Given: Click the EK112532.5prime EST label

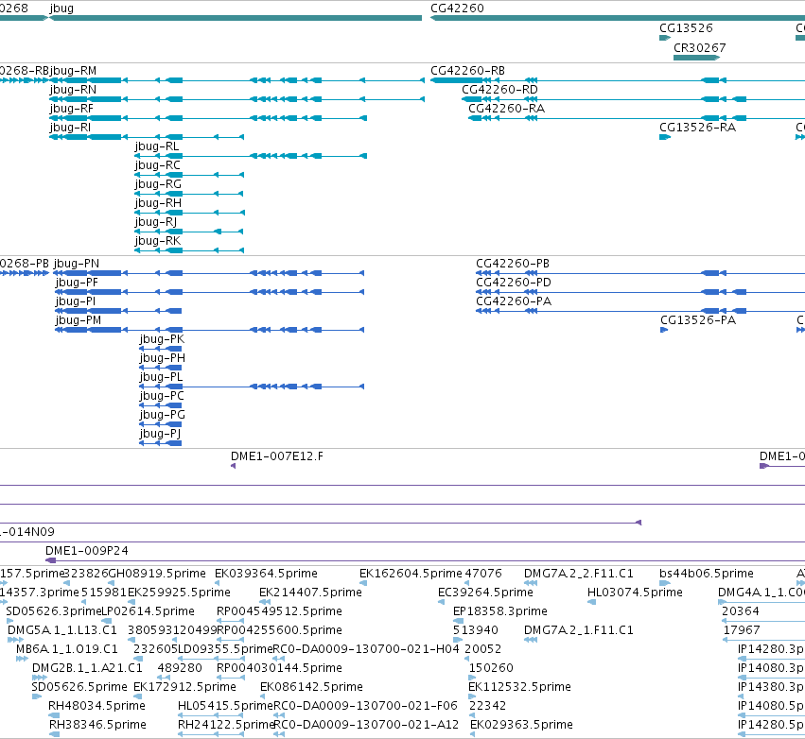Looking at the screenshot, I should pyautogui.click(x=519, y=687).
